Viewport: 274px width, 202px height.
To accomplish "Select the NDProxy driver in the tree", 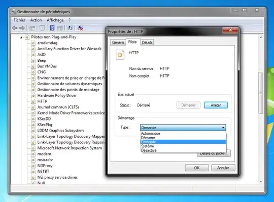I will (45, 166).
